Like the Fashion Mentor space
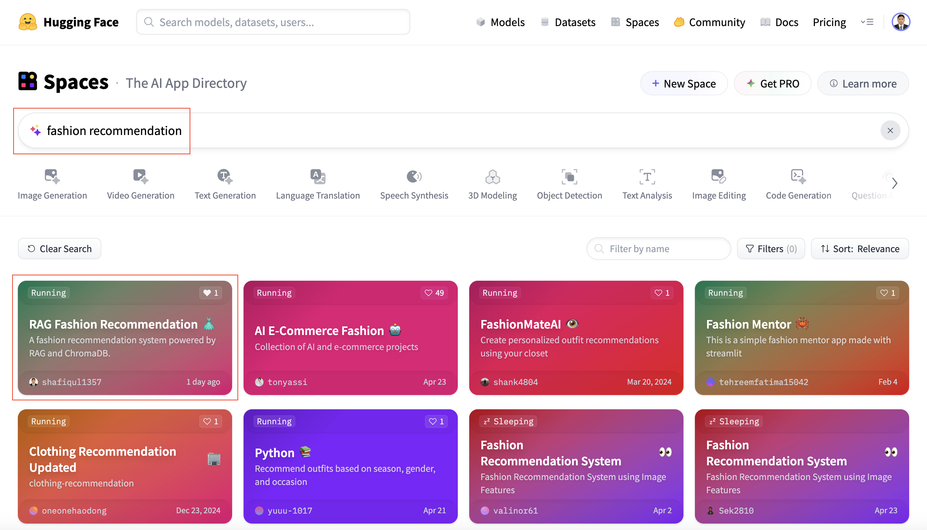 click(x=888, y=292)
